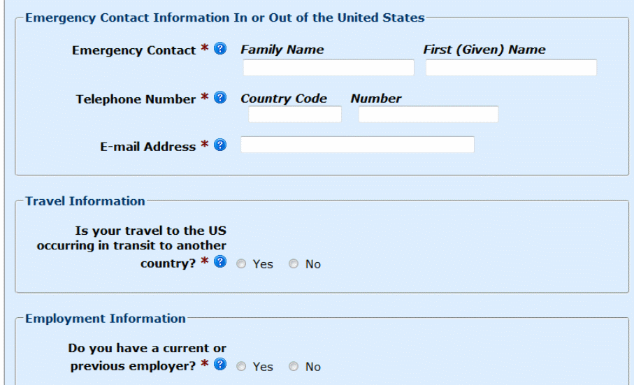Screen dimensions: 634x385
Task: Choose No for current or previous employer
Action: pos(294,367)
